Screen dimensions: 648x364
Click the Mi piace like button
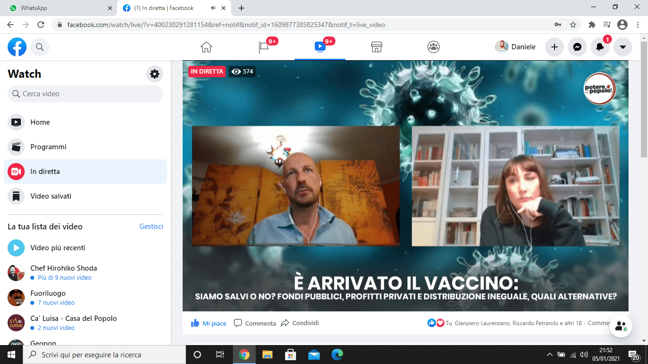[209, 323]
